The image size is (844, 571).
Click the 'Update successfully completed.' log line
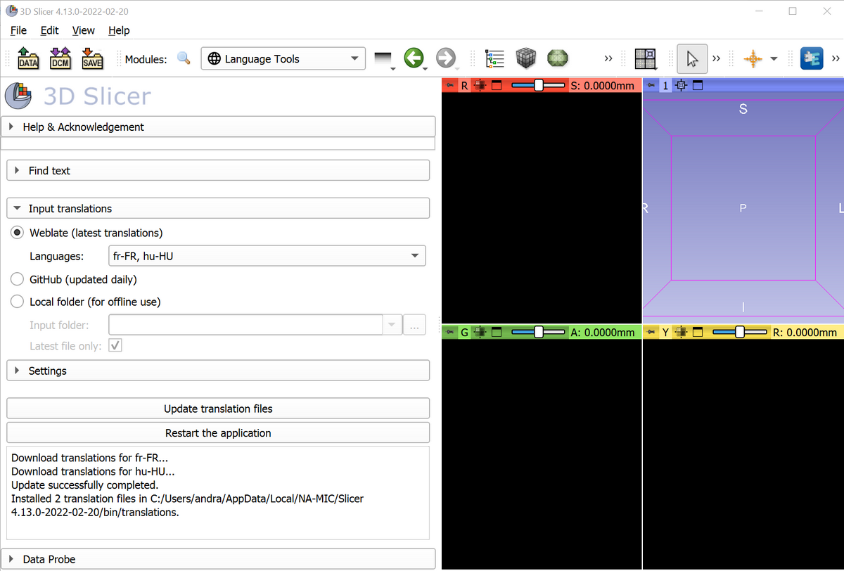[x=85, y=485]
